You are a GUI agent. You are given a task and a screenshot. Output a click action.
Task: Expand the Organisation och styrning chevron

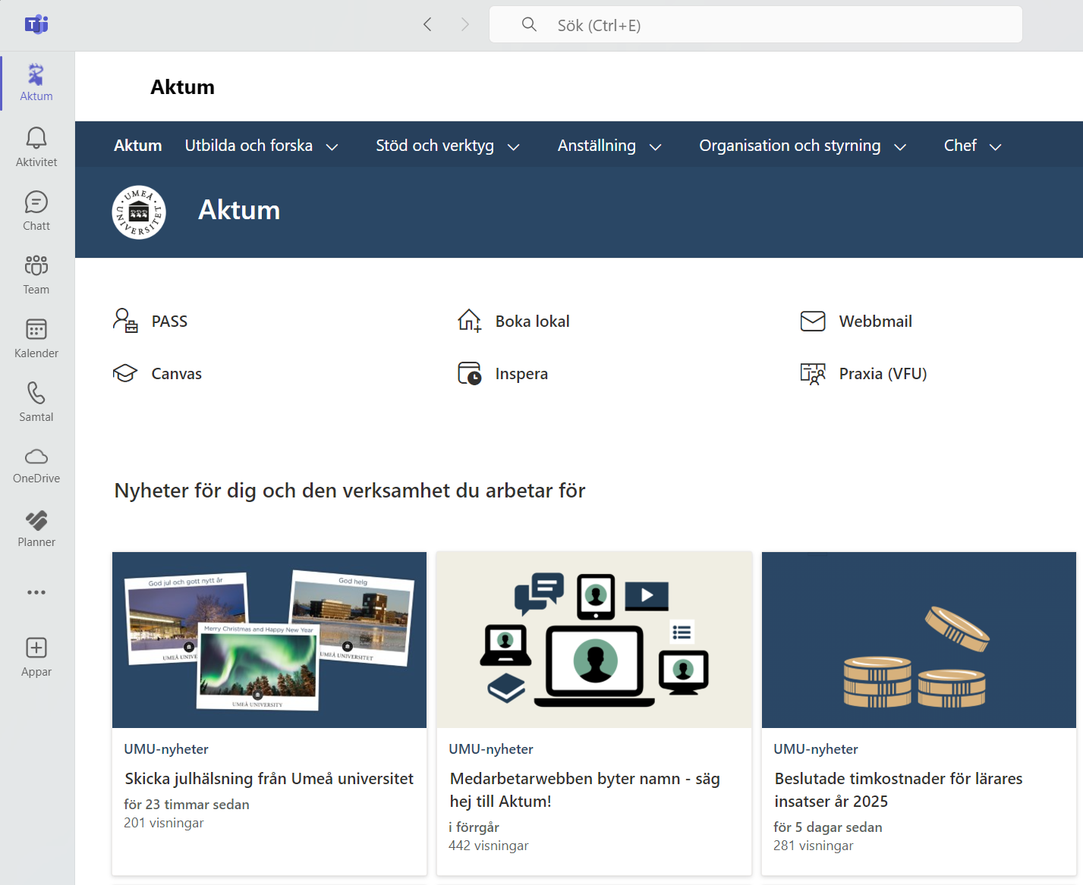[x=900, y=147]
